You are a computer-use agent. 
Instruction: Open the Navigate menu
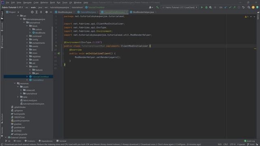[x=27, y=3]
